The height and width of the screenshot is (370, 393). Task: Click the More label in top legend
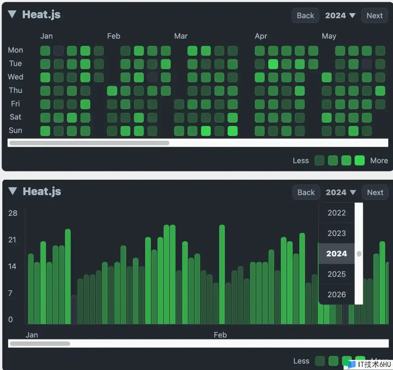379,160
